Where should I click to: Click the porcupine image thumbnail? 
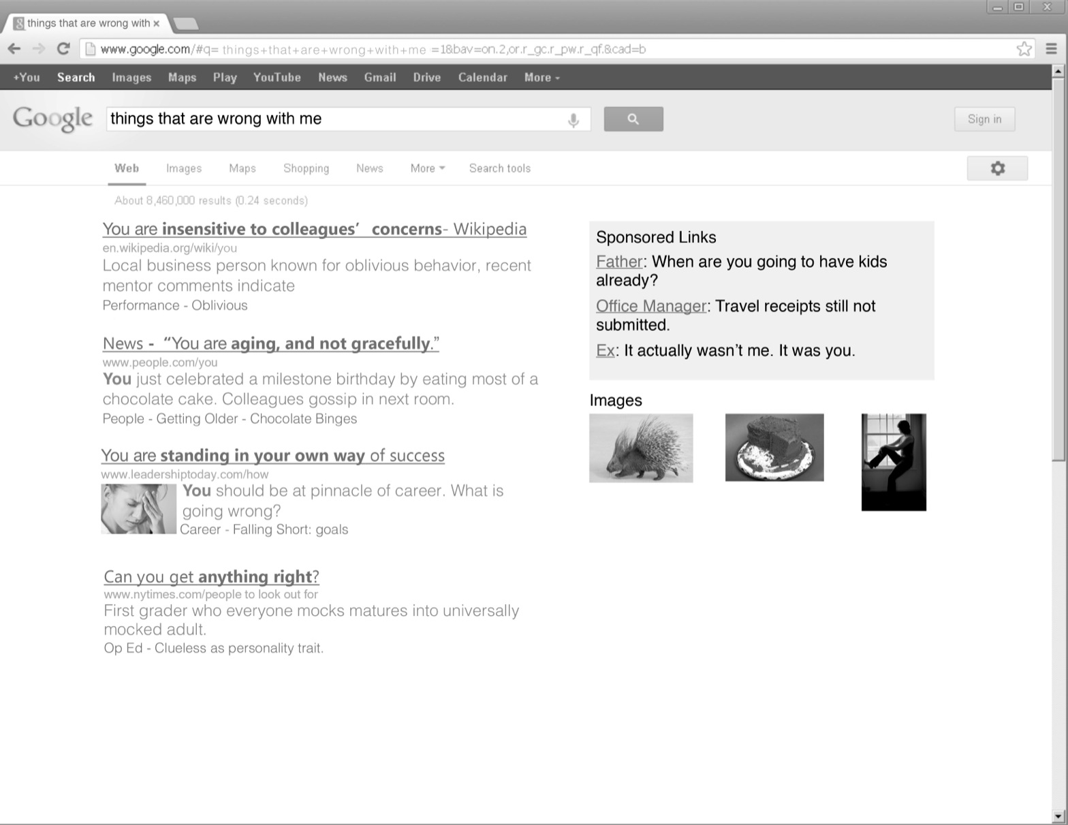(x=641, y=448)
